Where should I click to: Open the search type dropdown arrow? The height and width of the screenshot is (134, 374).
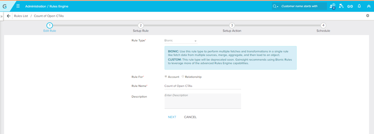click(278, 7)
